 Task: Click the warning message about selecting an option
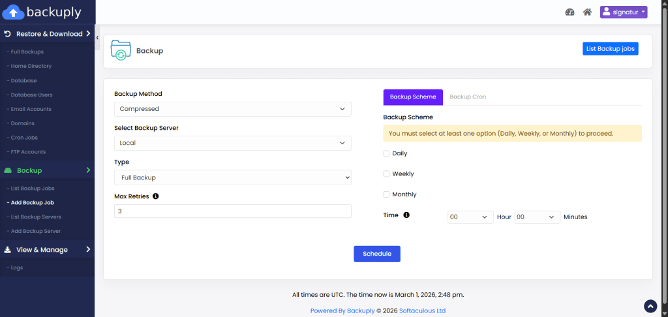pos(513,133)
